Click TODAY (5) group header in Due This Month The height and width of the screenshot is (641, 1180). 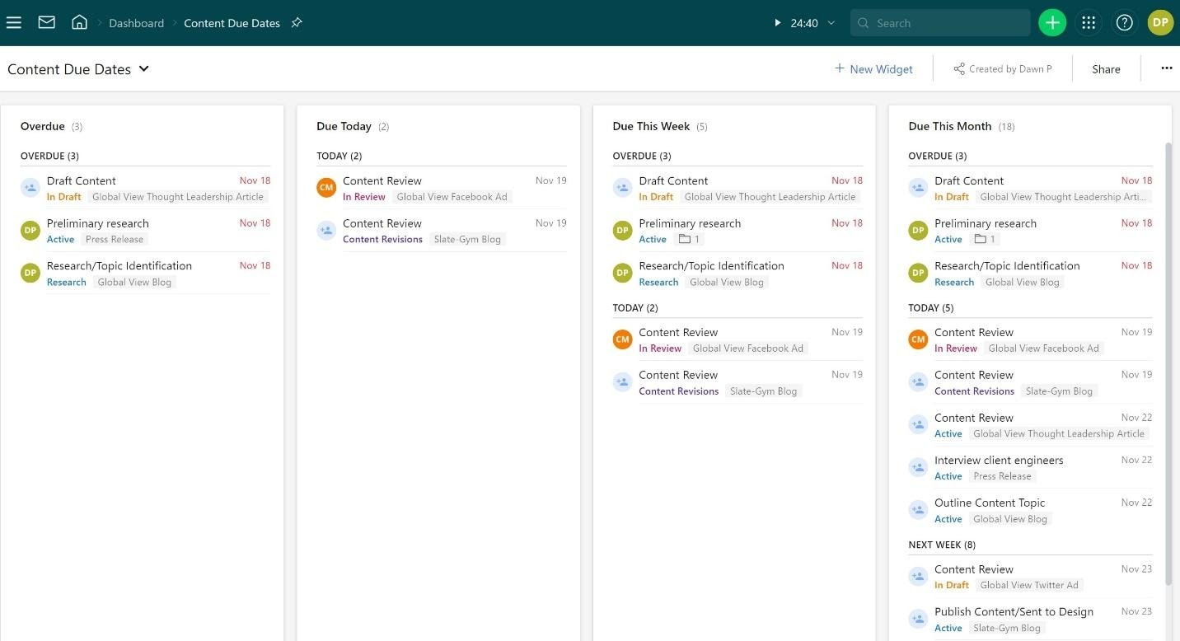point(931,307)
